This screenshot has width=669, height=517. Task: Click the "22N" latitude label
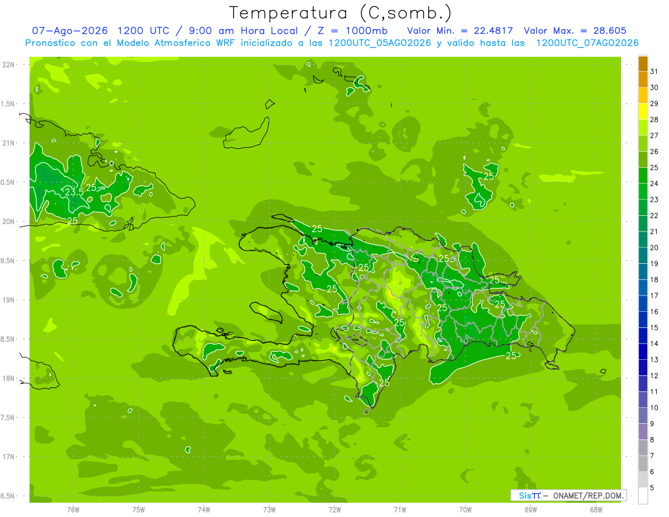(8, 65)
